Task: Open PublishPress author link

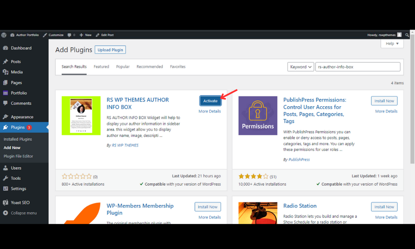Action: pos(299,159)
